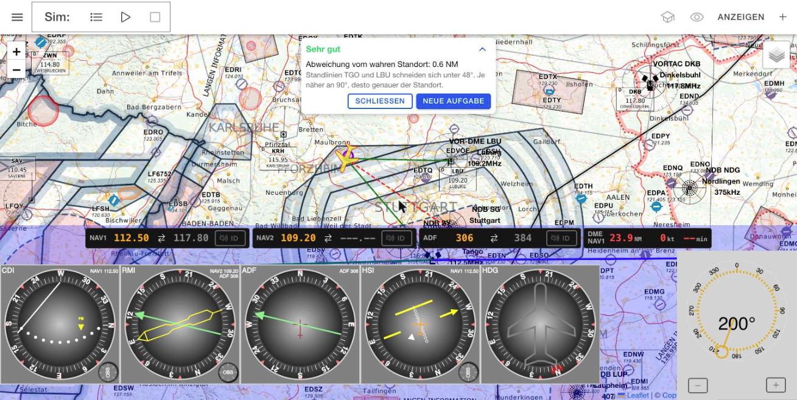
Task: Zoom in on the map
Action: 16,52
